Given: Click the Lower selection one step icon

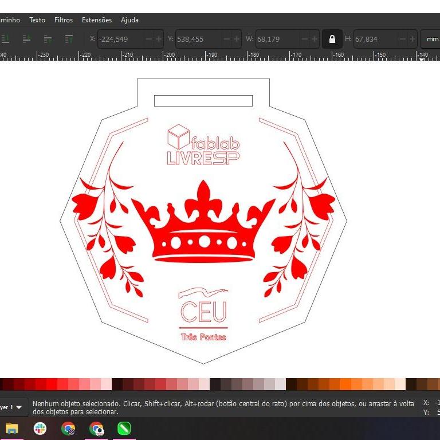Looking at the screenshot, I should point(26,39).
